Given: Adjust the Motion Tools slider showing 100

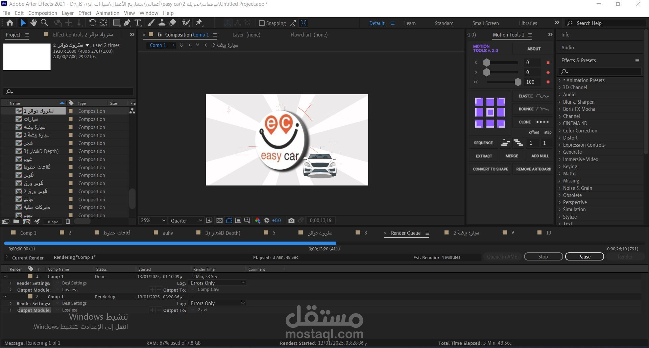Looking at the screenshot, I should (x=518, y=82).
